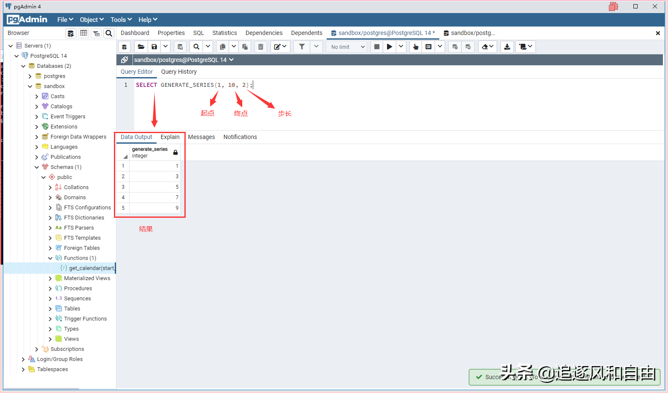
Task: Click the Filter funnel icon
Action: [302, 47]
